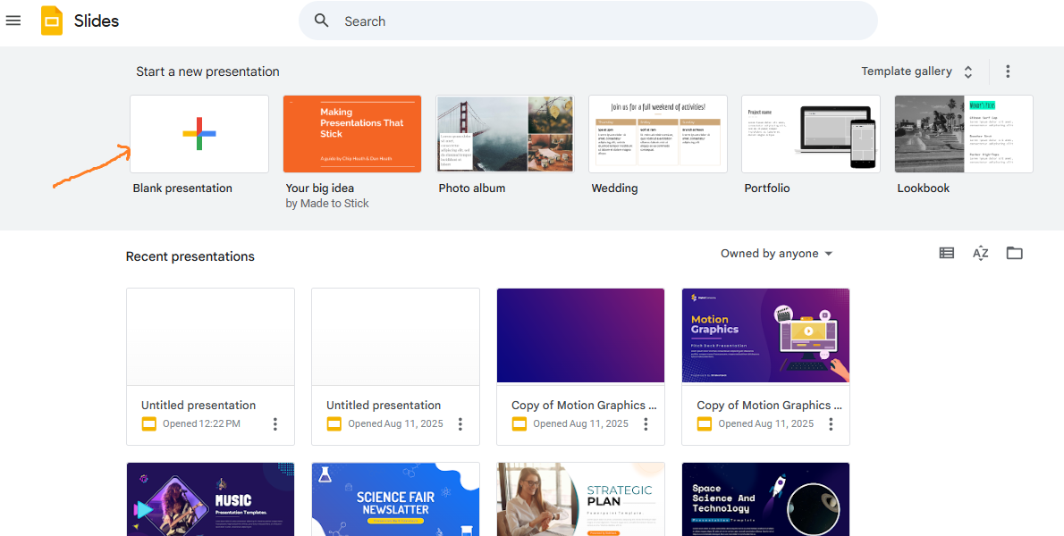The height and width of the screenshot is (536, 1064).
Task: Choose the Photo album template
Action: tap(505, 134)
